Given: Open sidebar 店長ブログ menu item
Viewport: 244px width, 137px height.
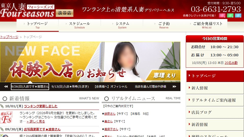Looking at the screenshot, I should (215, 112).
